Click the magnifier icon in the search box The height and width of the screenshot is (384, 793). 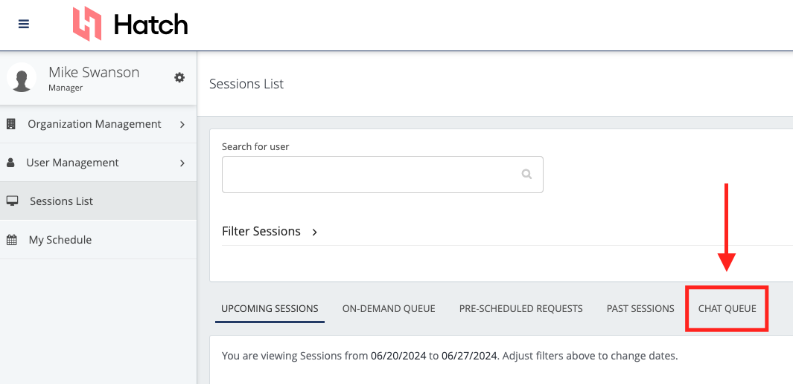coord(526,174)
